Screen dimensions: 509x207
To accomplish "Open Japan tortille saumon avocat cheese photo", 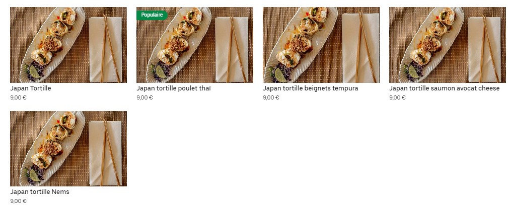I will point(448,45).
